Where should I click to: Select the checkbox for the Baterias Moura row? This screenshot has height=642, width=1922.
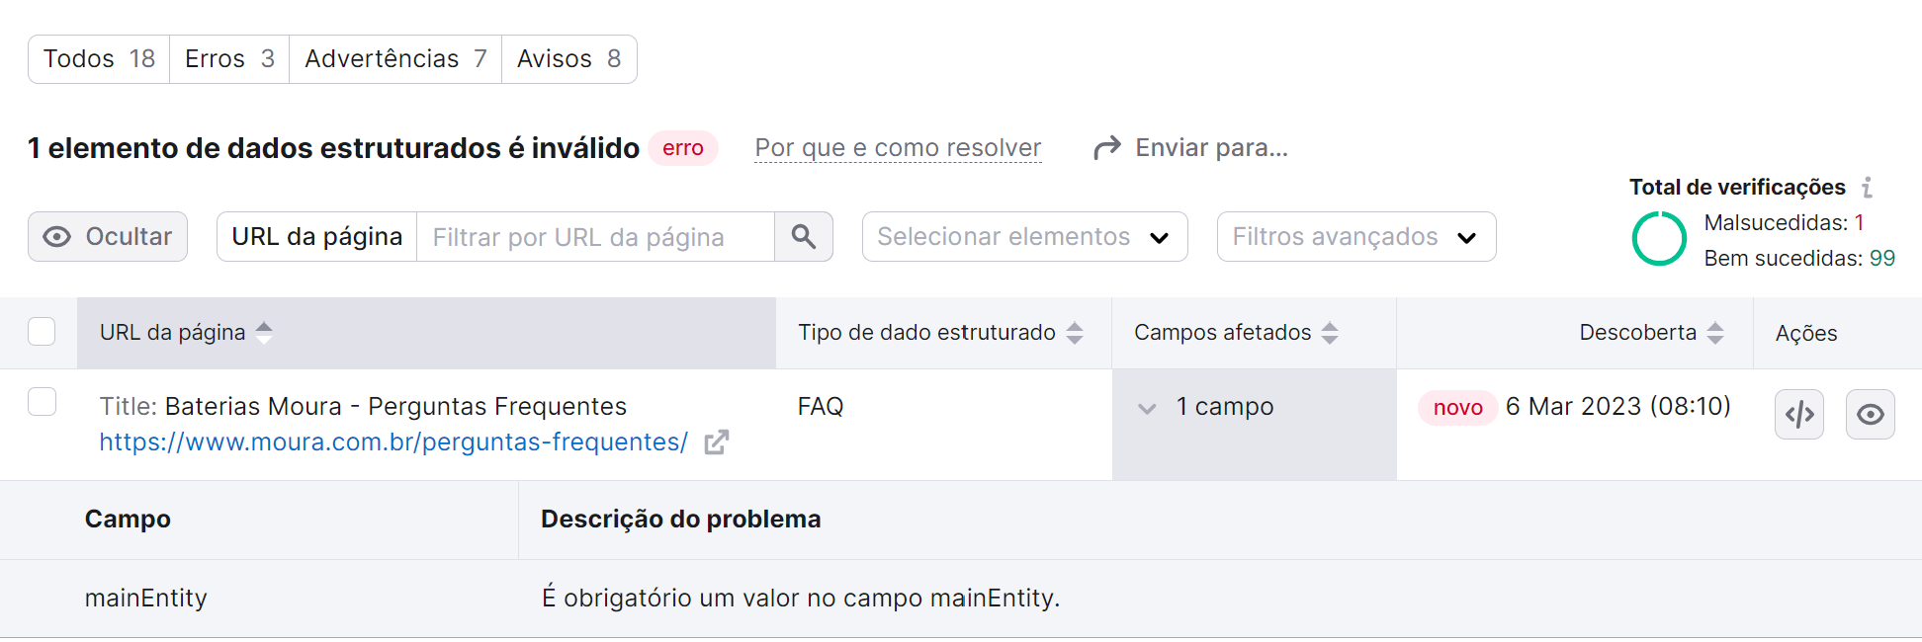coord(42,402)
